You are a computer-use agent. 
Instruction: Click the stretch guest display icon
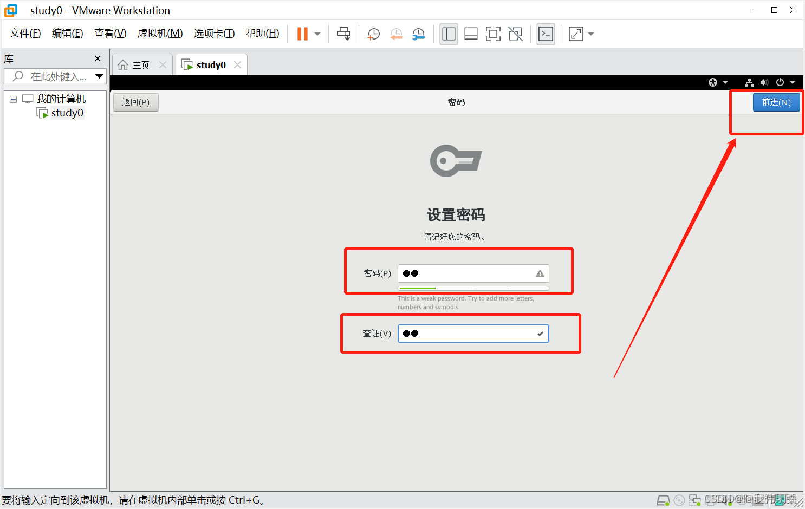coord(576,34)
